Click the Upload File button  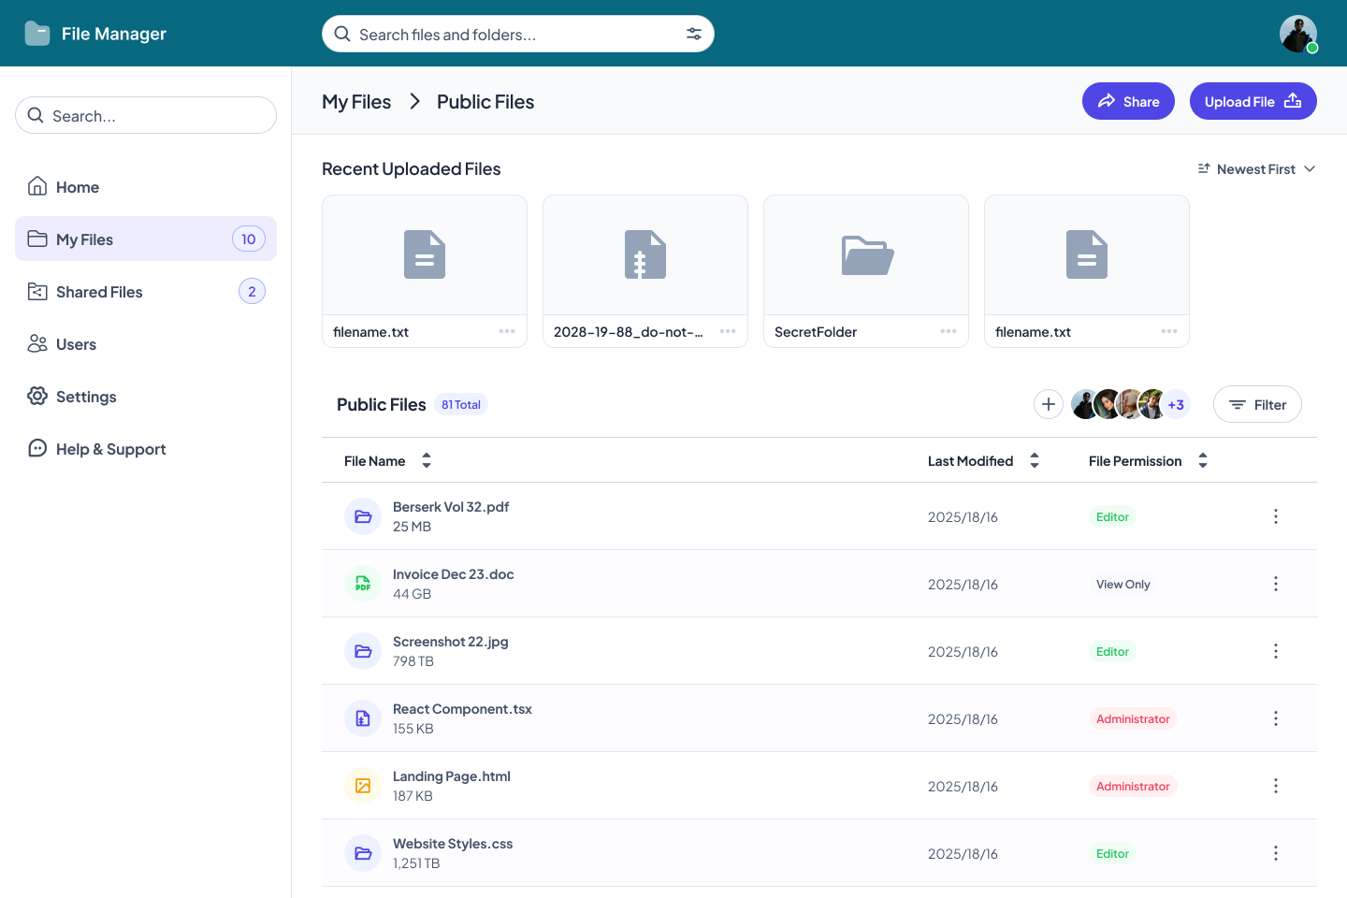1253,101
